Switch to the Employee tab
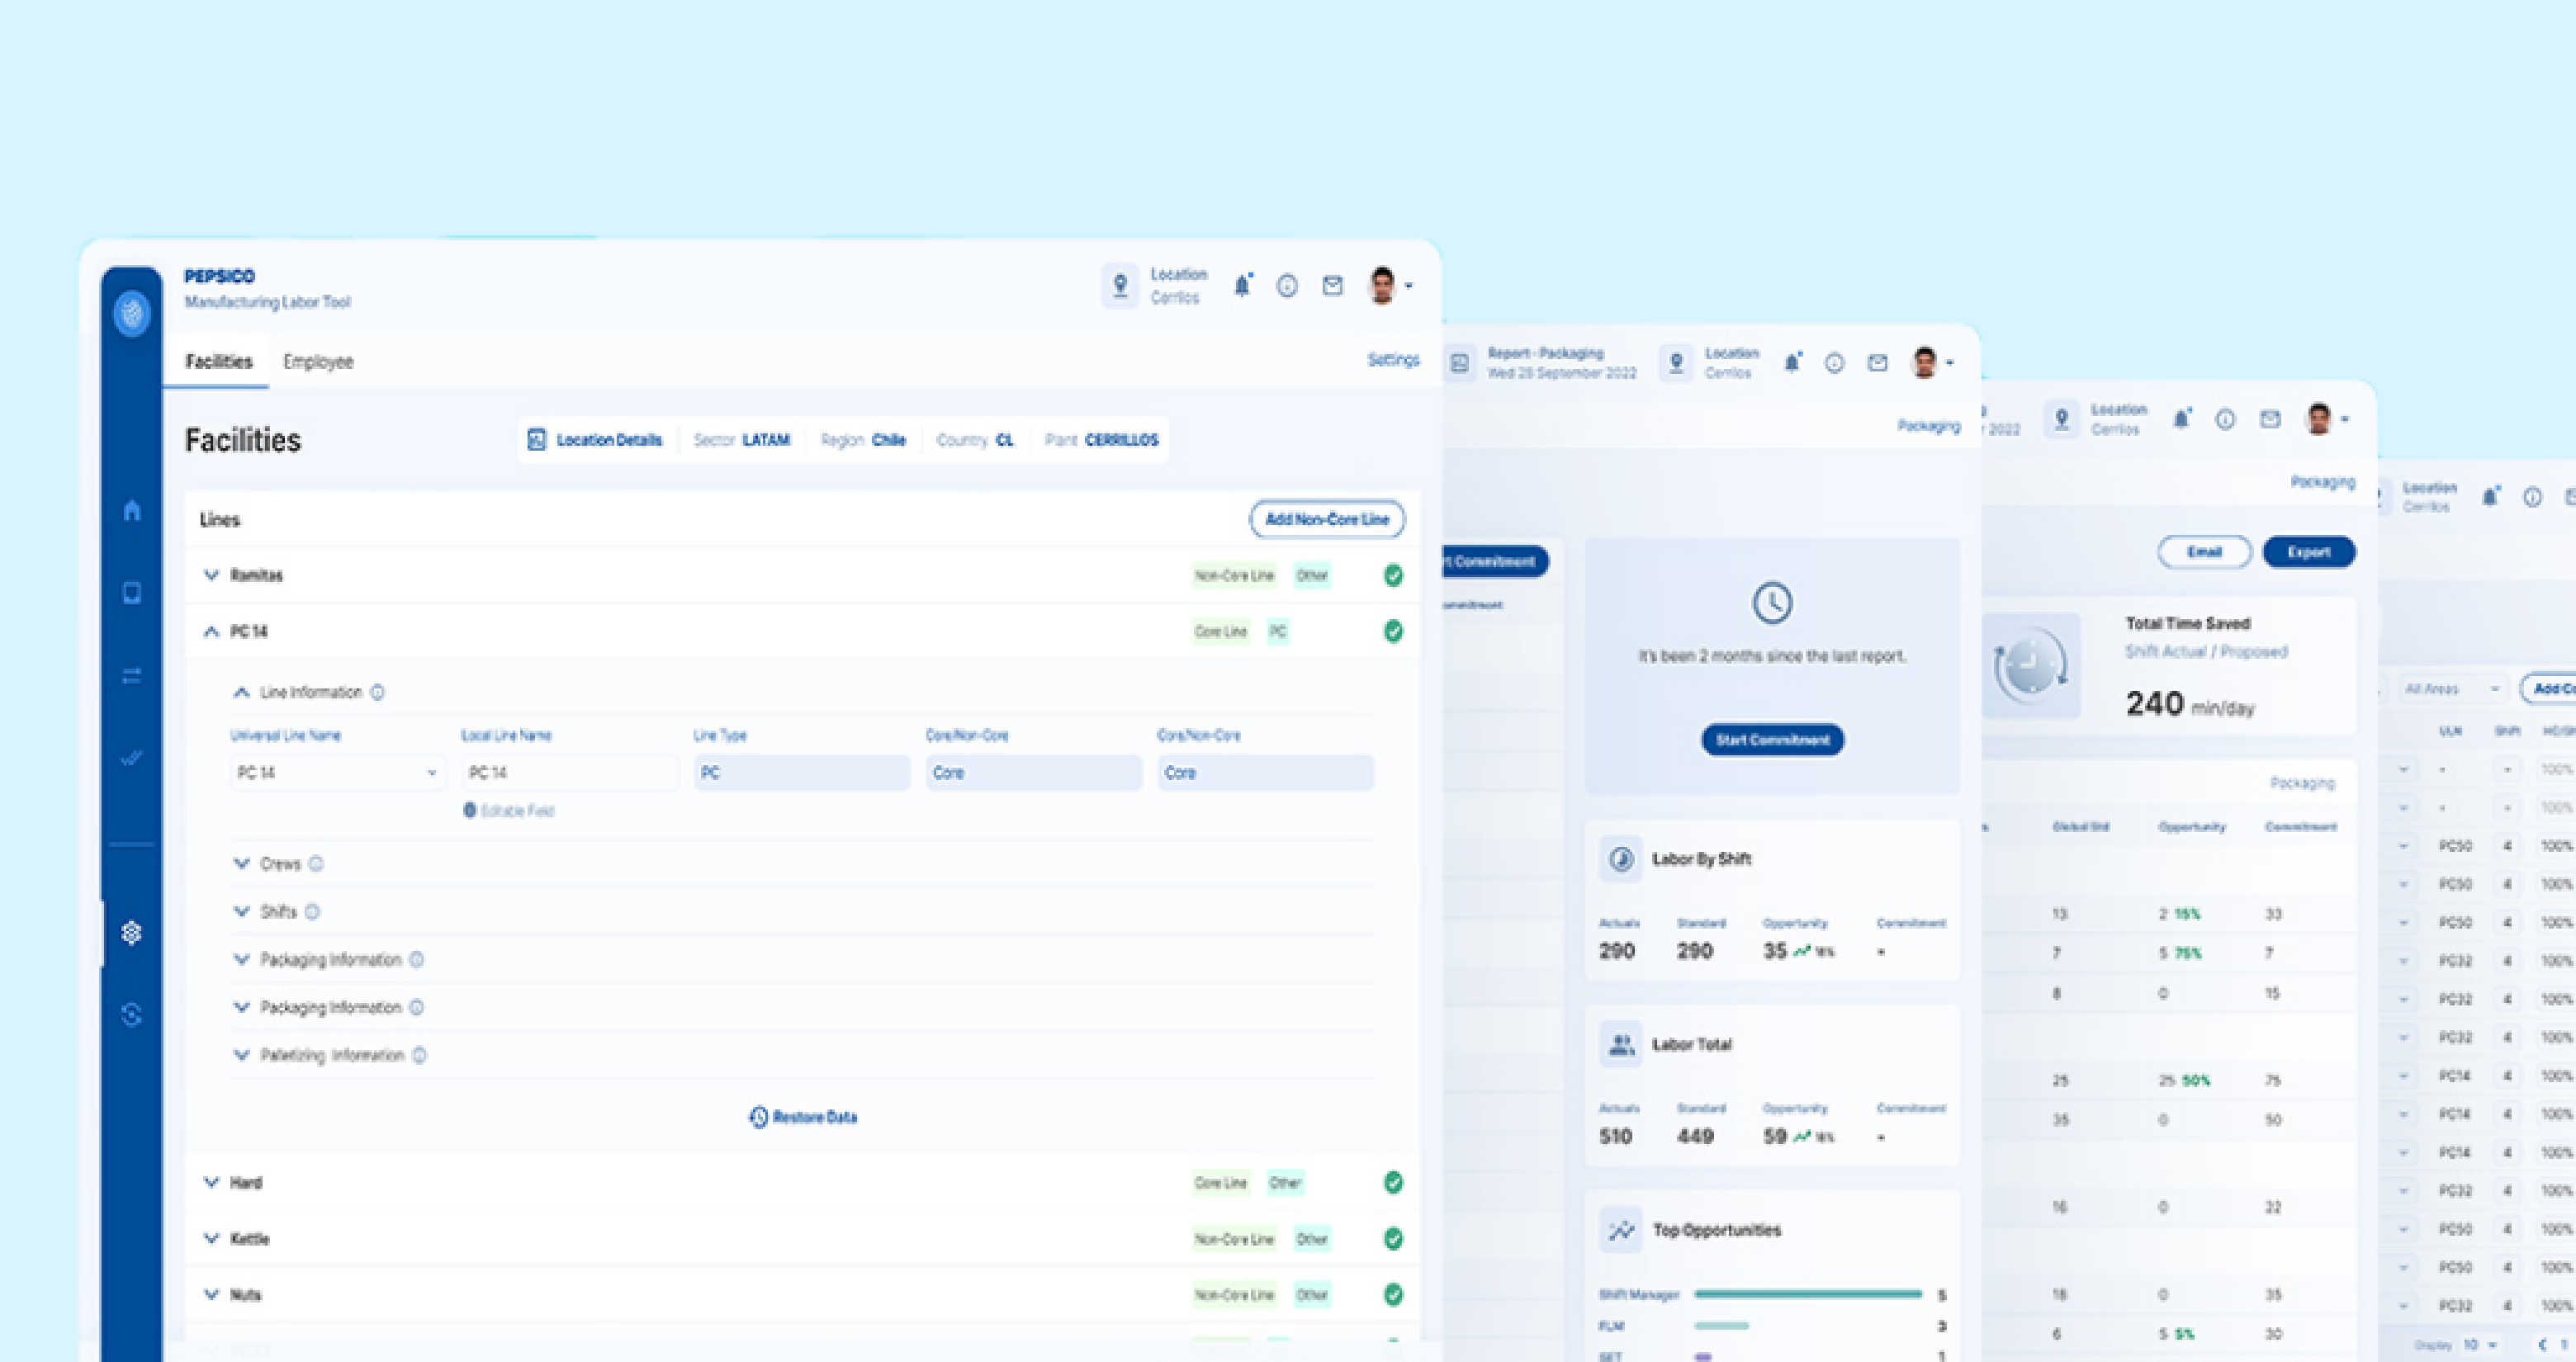Screen dimensions: 2576x1362 pyautogui.click(x=318, y=362)
